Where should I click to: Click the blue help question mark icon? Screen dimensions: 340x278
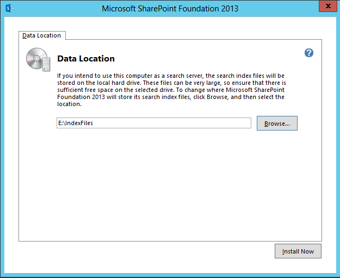pos(309,53)
